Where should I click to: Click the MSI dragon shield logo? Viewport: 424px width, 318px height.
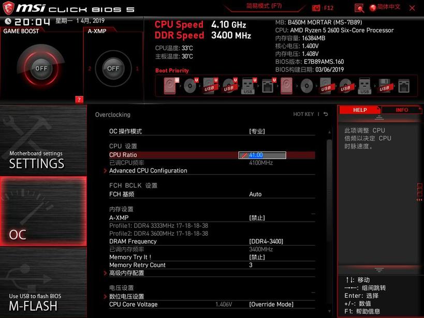point(8,8)
